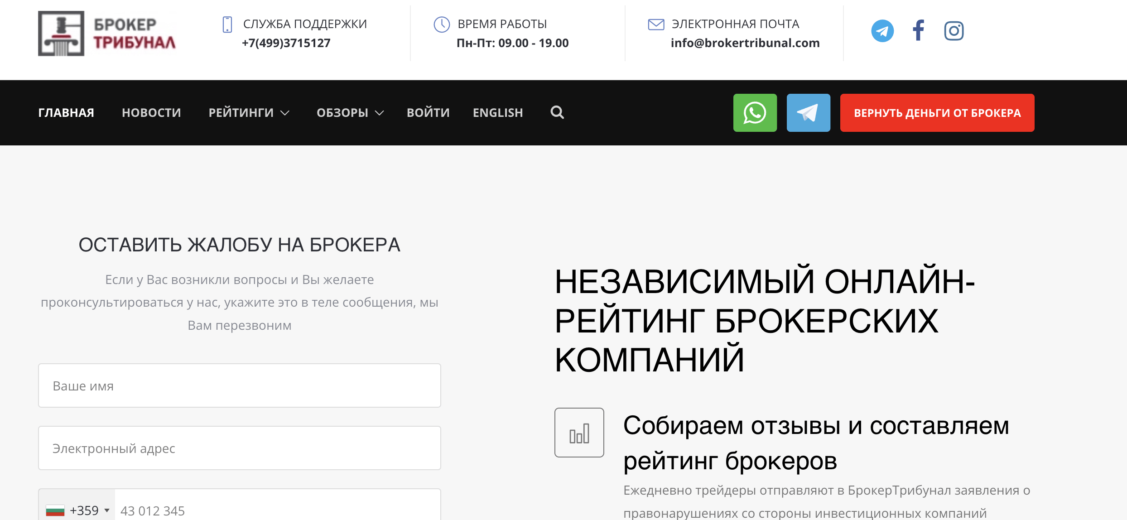Open the country code selector showing +359
The width and height of the screenshot is (1127, 520).
pos(78,509)
